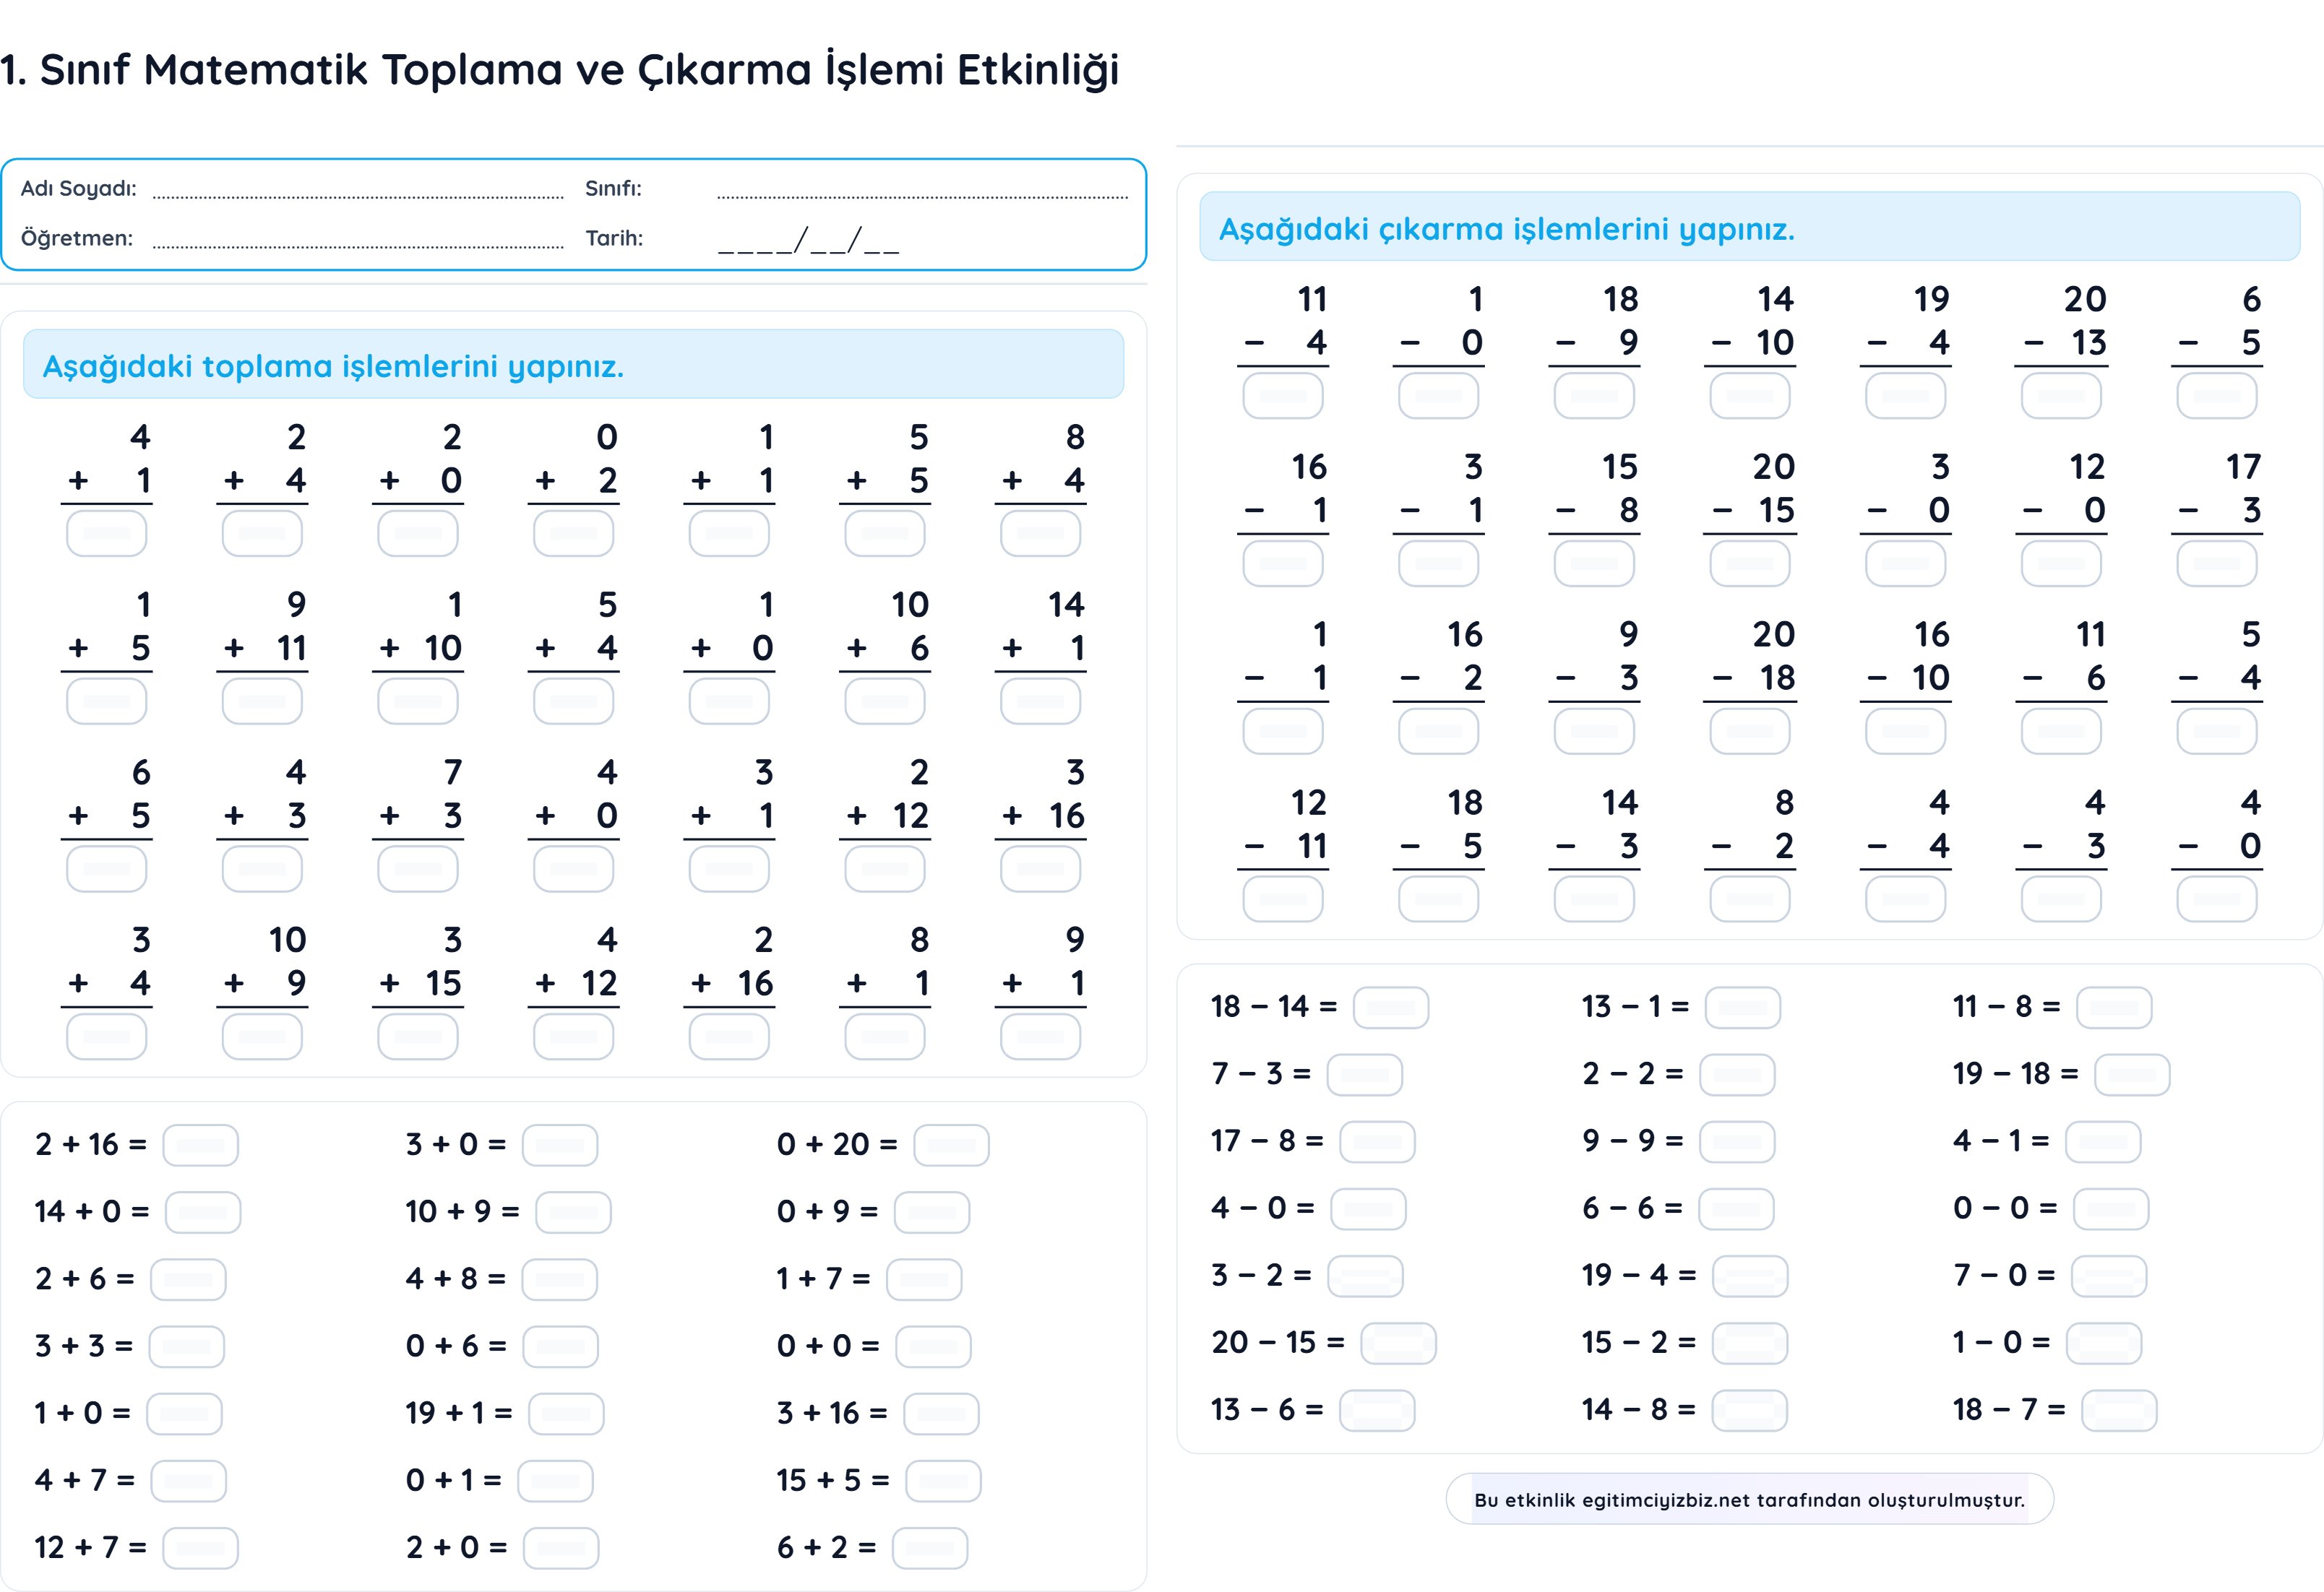Click the answer box next to 14 − 8 =

[1749, 1410]
